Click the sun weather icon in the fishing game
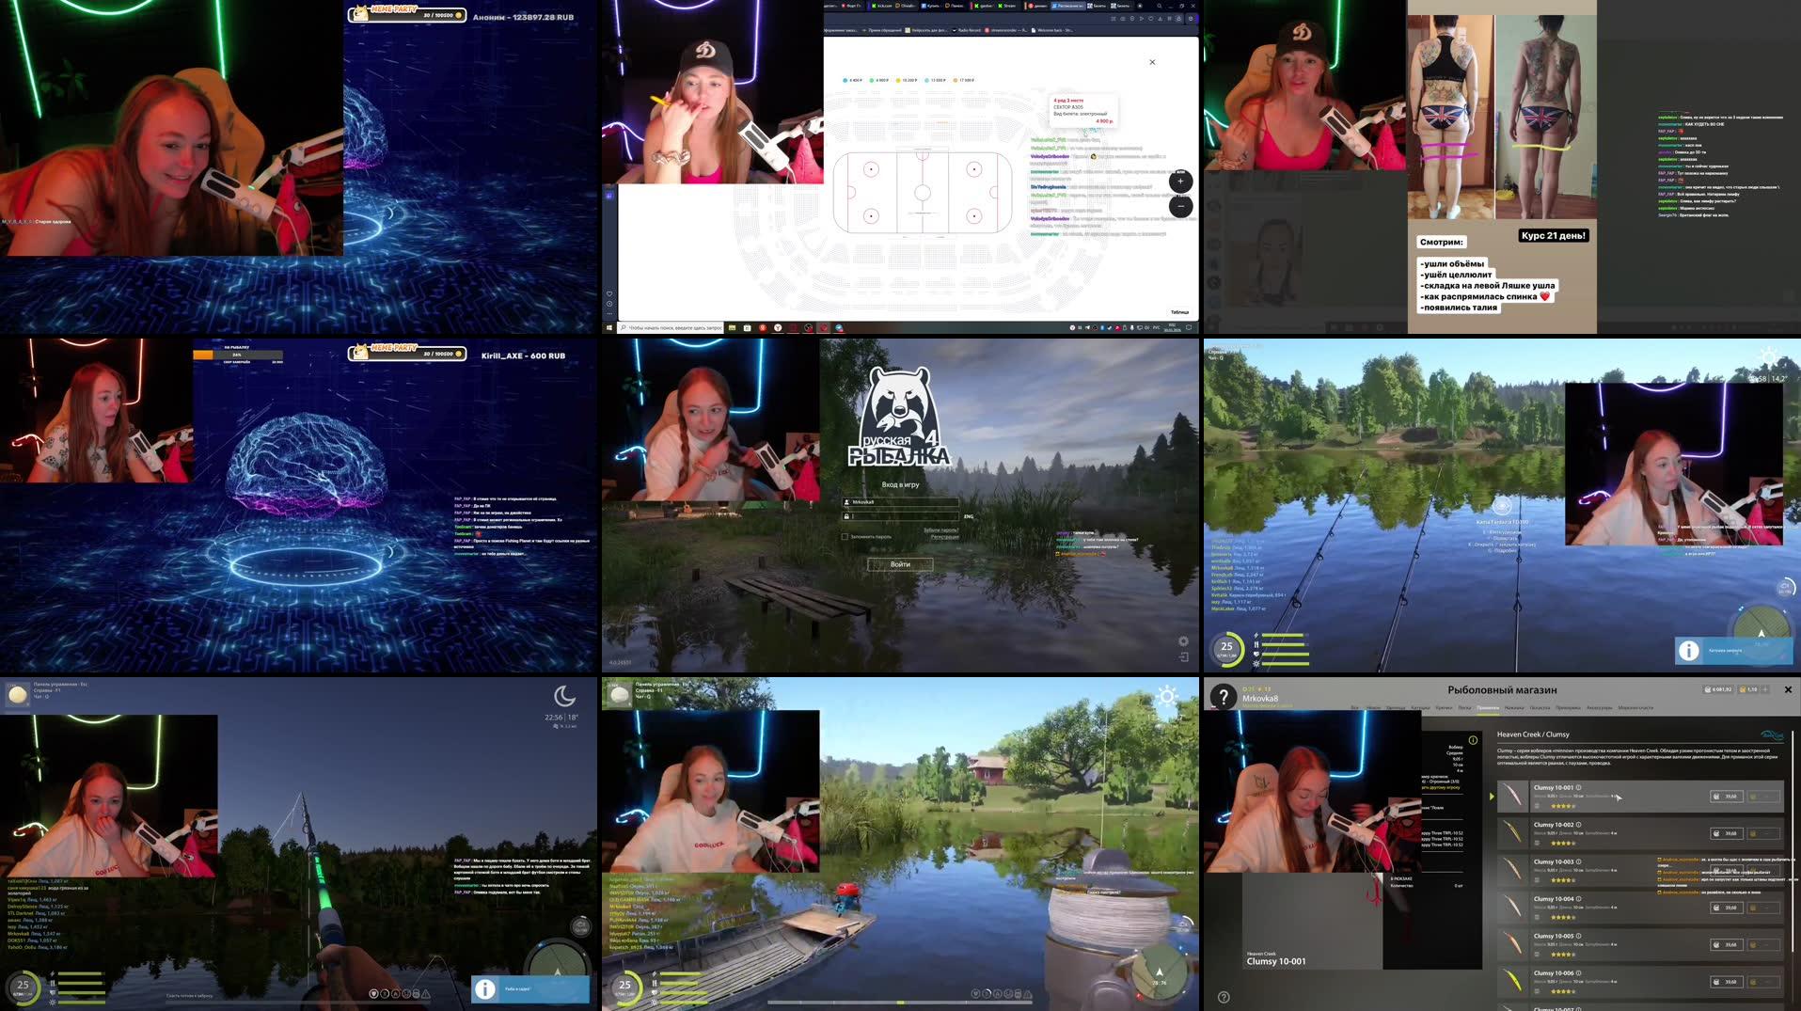Screen dimensions: 1801x1011 1166,696
